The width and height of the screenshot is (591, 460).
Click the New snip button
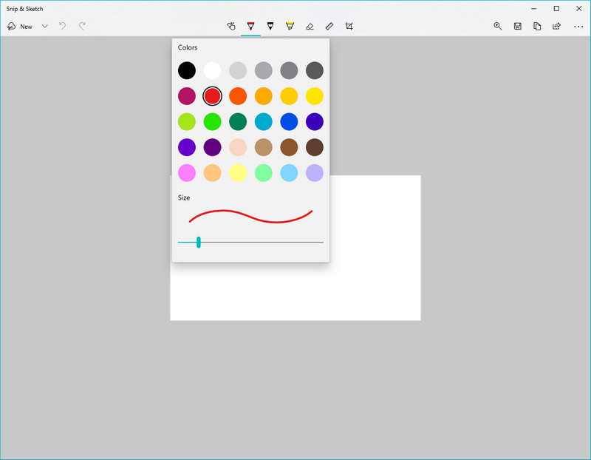tap(20, 26)
